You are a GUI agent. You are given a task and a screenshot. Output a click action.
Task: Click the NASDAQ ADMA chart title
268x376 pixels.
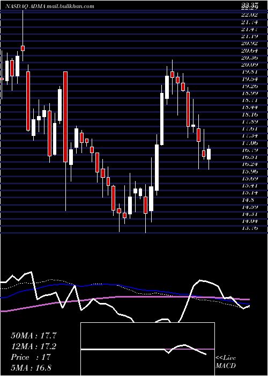click(x=50, y=6)
